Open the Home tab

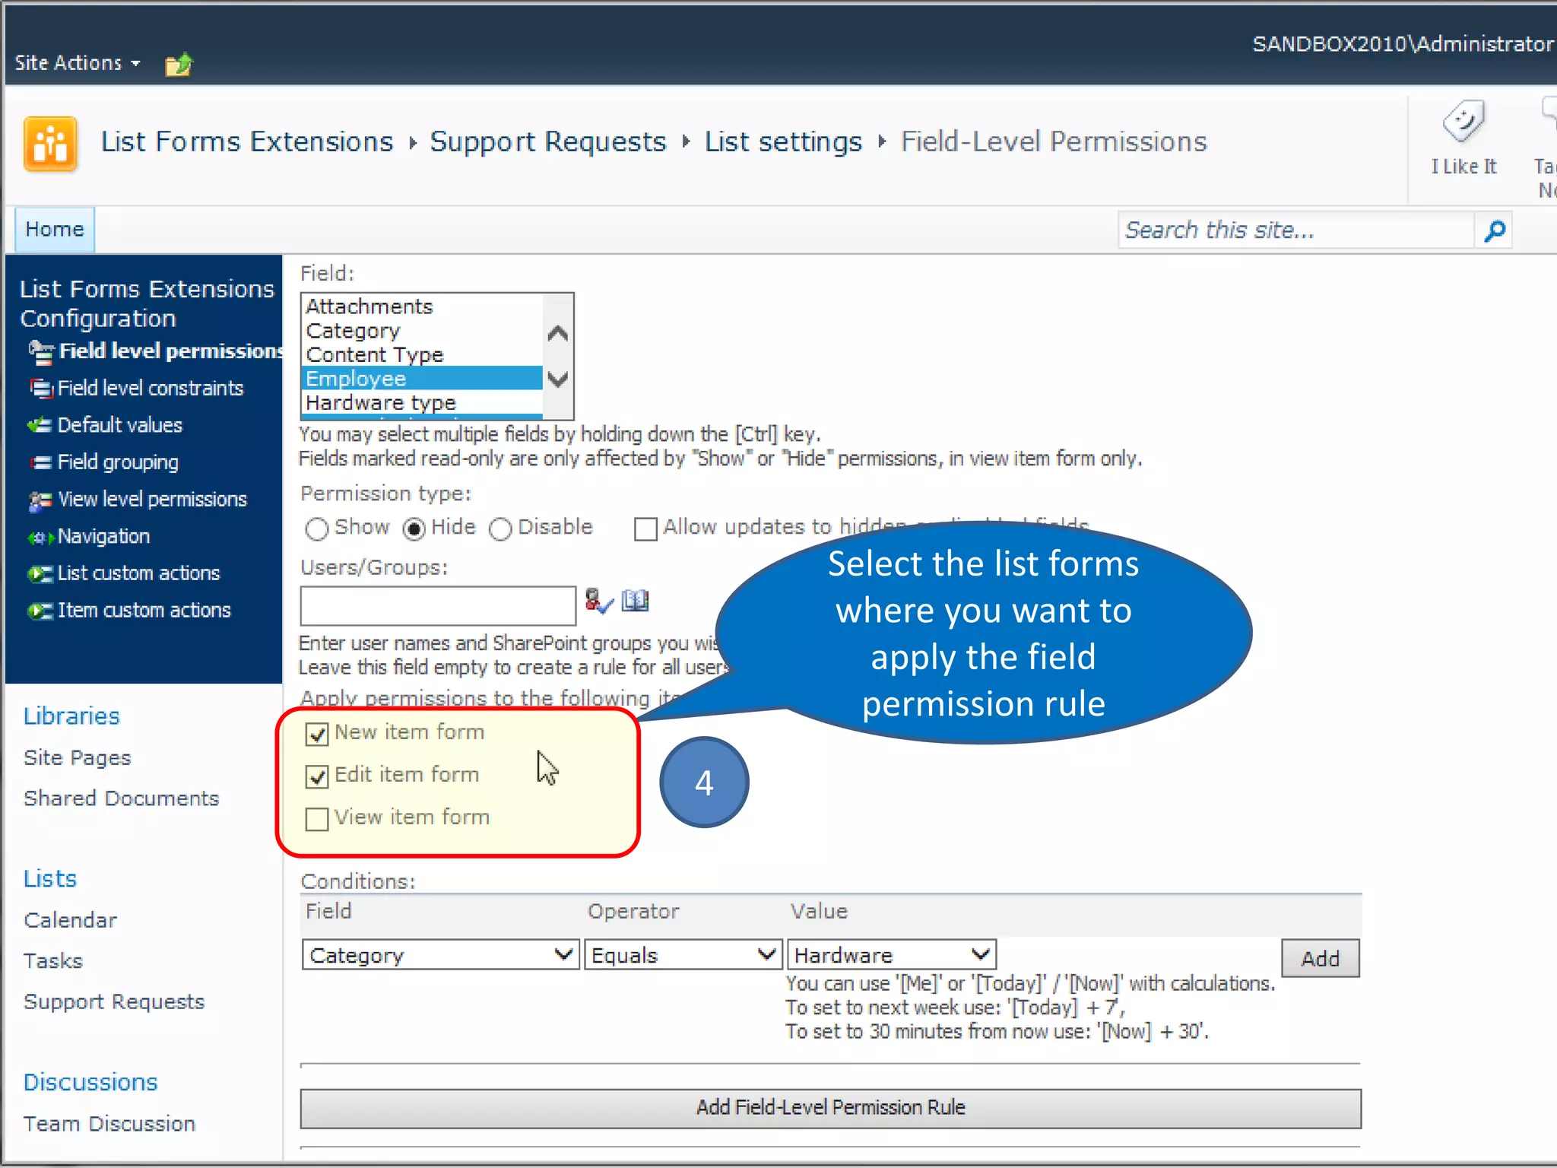point(55,230)
